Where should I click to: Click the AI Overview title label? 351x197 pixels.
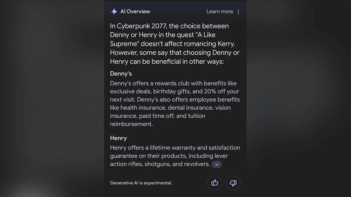[x=135, y=12]
